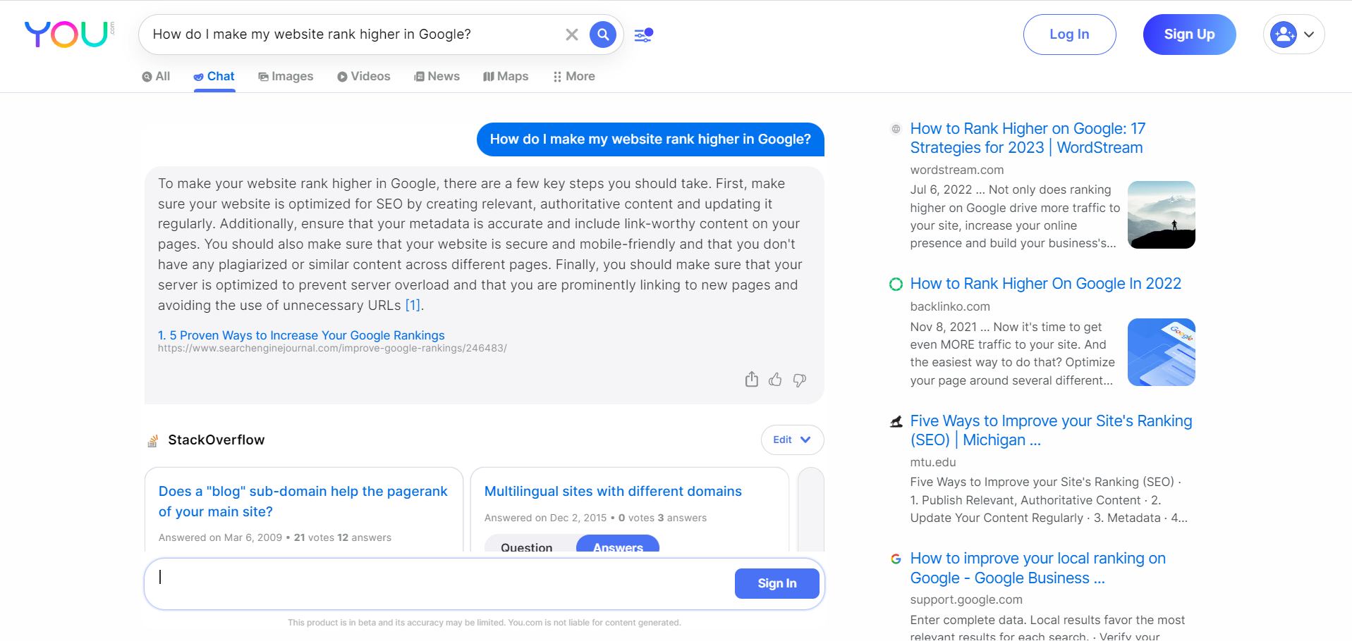Open Backlinko How to Rank Higher result

(1045, 283)
